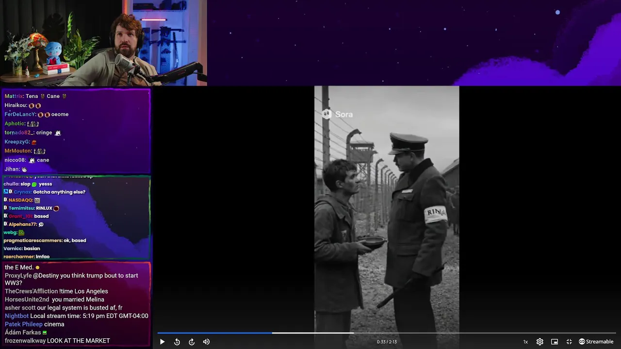Select NASDAQQ's emote message
This screenshot has width=621, height=349.
[x=22, y=200]
